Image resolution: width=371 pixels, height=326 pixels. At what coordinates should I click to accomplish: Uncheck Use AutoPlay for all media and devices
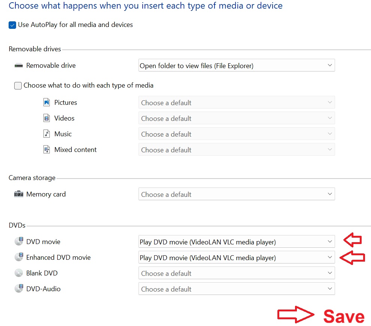[x=12, y=25]
